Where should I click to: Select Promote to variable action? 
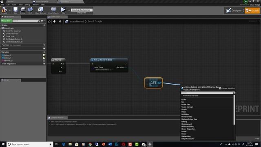pyautogui.click(x=190, y=96)
